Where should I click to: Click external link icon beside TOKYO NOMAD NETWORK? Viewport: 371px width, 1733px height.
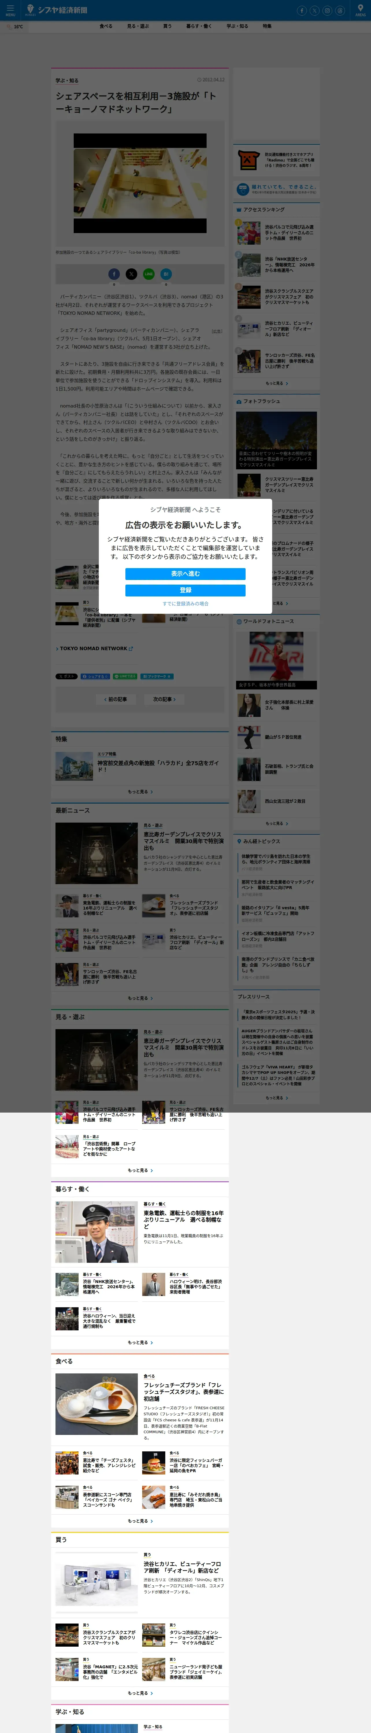[x=131, y=649]
